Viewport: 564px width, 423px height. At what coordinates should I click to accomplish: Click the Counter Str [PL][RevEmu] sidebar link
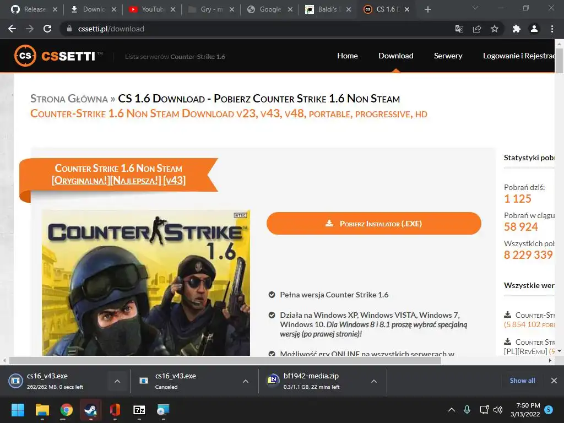tap(529, 346)
